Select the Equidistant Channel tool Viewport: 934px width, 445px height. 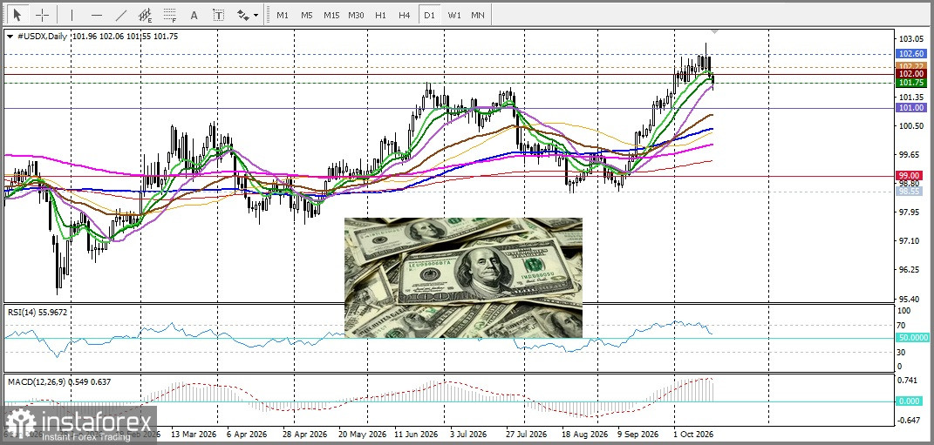(146, 15)
